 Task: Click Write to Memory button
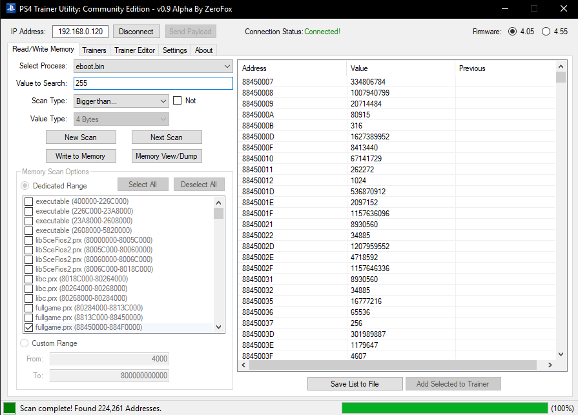point(81,156)
